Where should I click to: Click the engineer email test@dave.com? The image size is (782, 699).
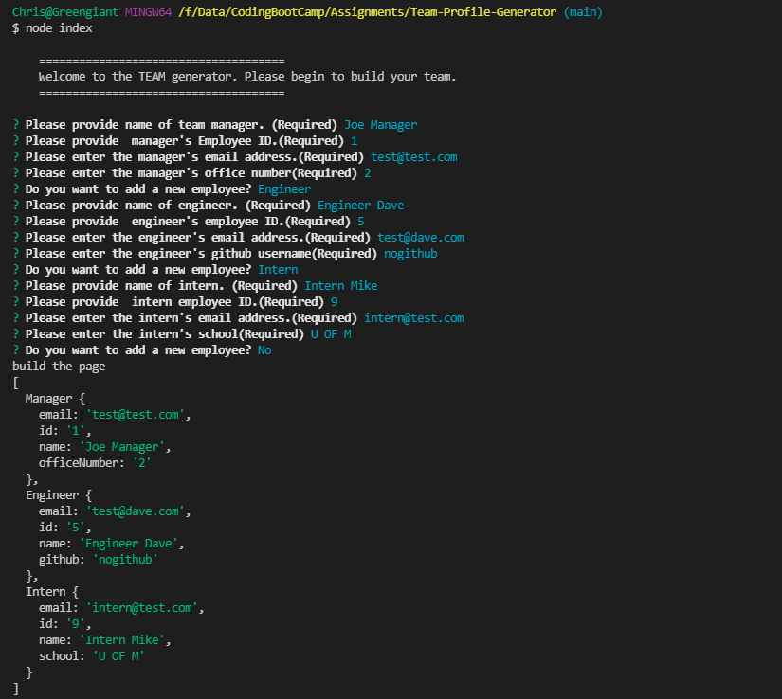point(420,237)
